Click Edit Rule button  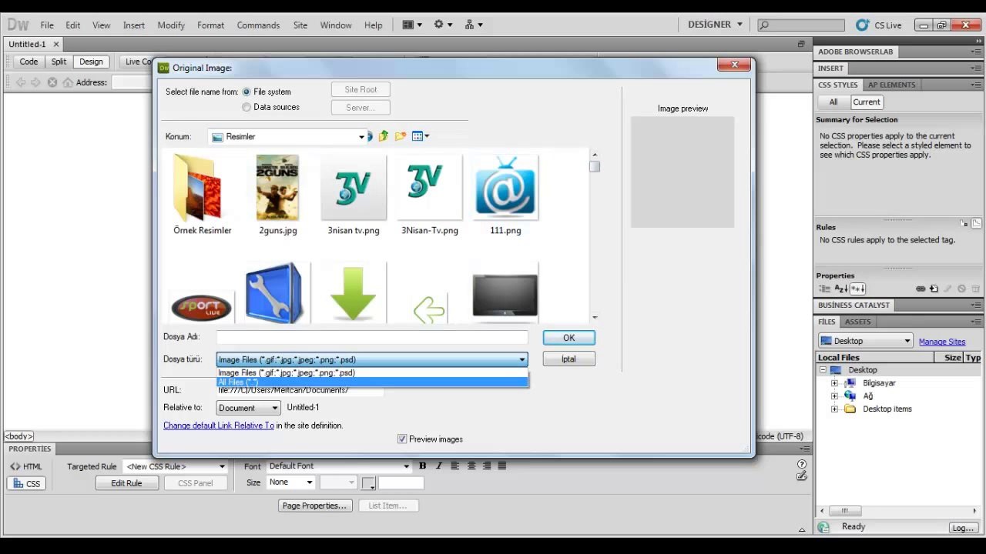click(x=126, y=483)
